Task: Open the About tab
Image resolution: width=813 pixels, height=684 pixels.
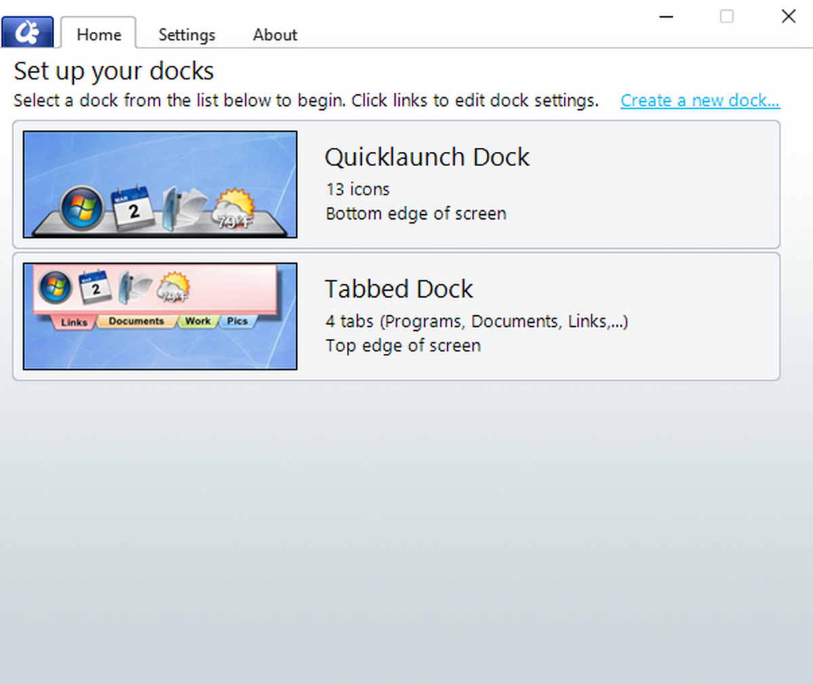Action: click(x=274, y=35)
